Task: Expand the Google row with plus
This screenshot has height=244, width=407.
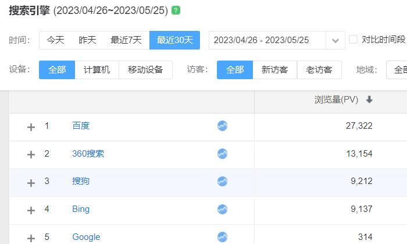Action: point(31,238)
